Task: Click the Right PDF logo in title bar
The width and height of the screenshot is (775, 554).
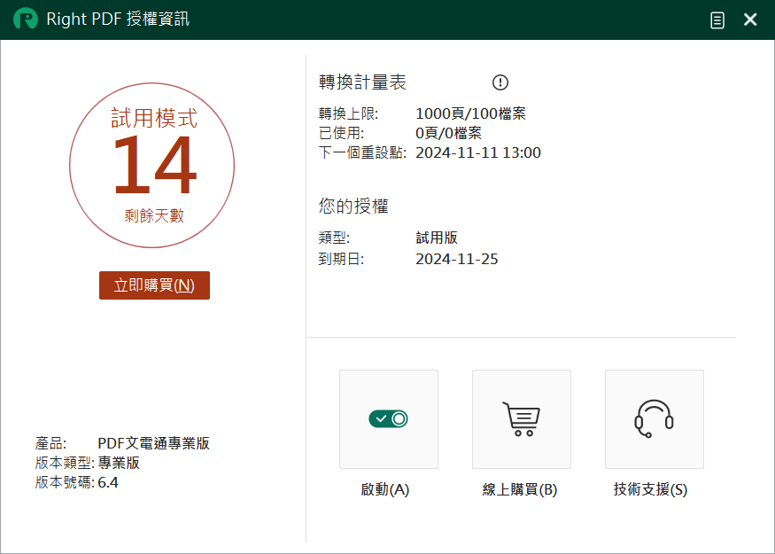Action: [x=25, y=20]
